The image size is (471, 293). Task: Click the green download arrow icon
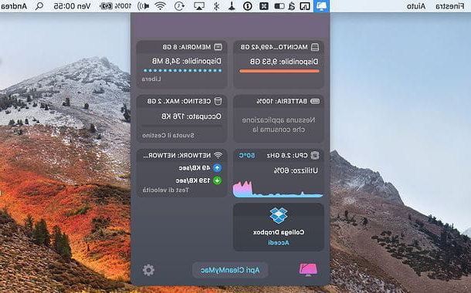pyautogui.click(x=217, y=180)
